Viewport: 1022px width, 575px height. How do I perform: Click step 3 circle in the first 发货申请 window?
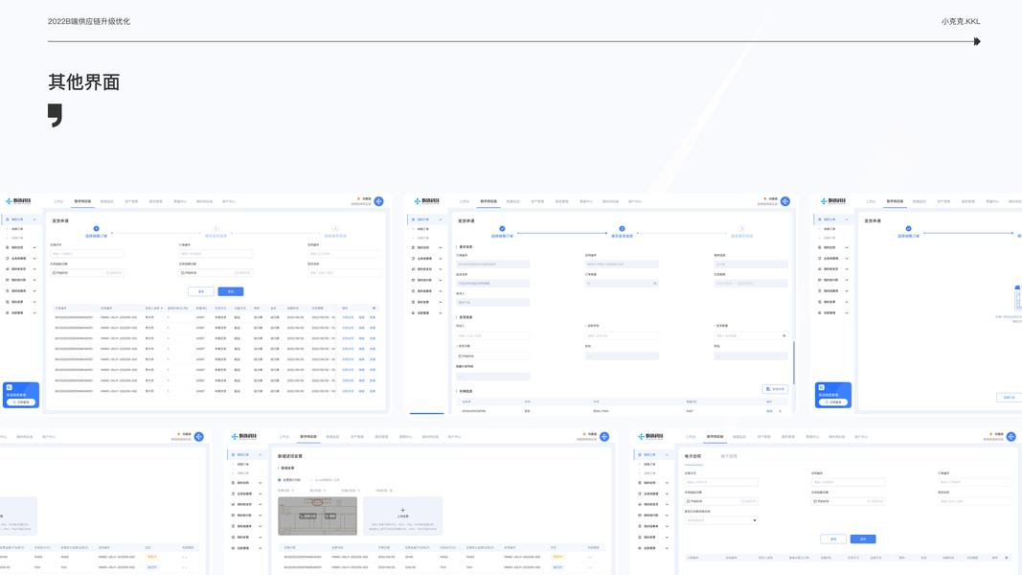pyautogui.click(x=335, y=229)
